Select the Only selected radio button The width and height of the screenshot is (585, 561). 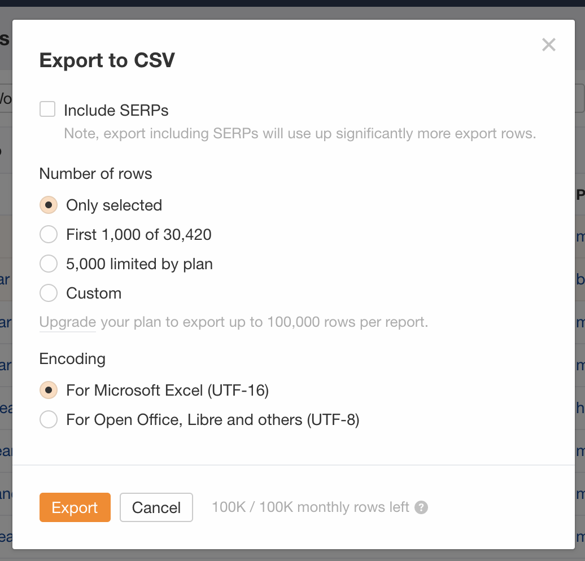click(x=49, y=205)
